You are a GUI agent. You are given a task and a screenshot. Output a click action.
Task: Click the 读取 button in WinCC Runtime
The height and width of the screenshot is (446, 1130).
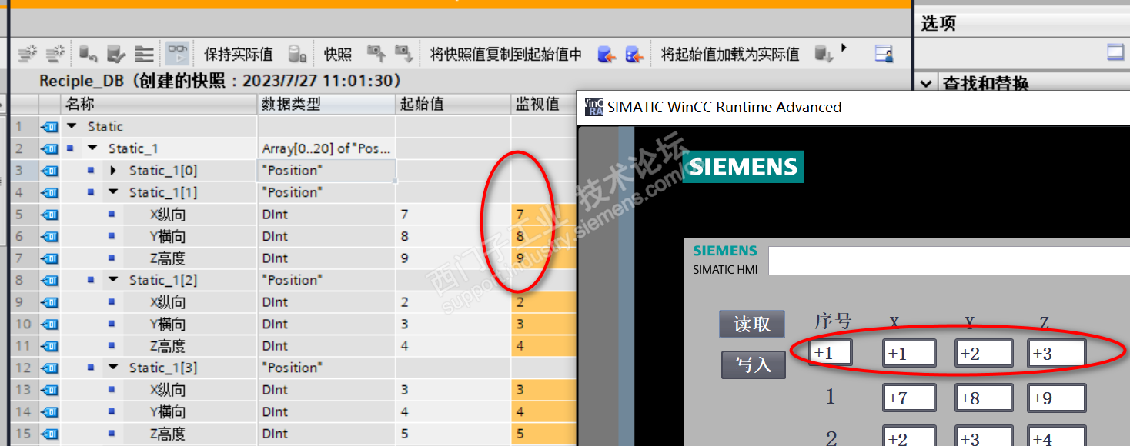(x=752, y=324)
